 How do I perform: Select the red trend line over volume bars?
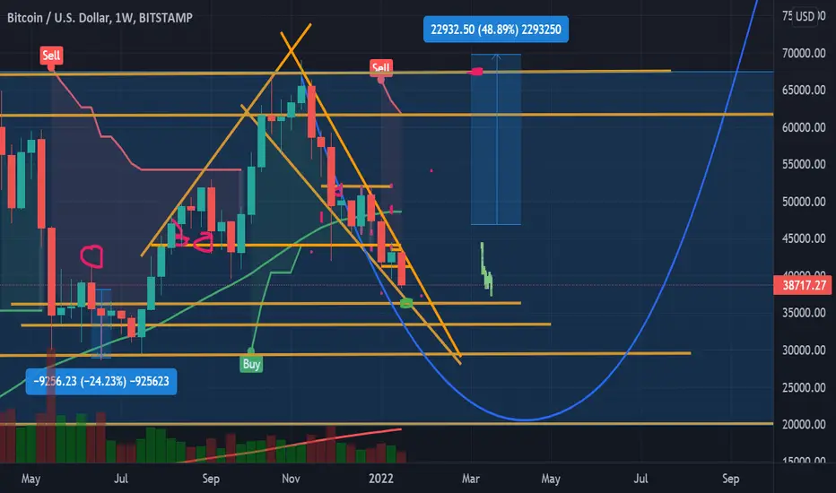coord(291,445)
